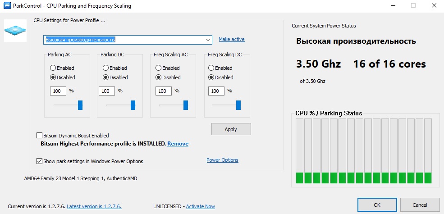Click the Apply button
Image resolution: width=444 pixels, height=214 pixels.
point(231,129)
